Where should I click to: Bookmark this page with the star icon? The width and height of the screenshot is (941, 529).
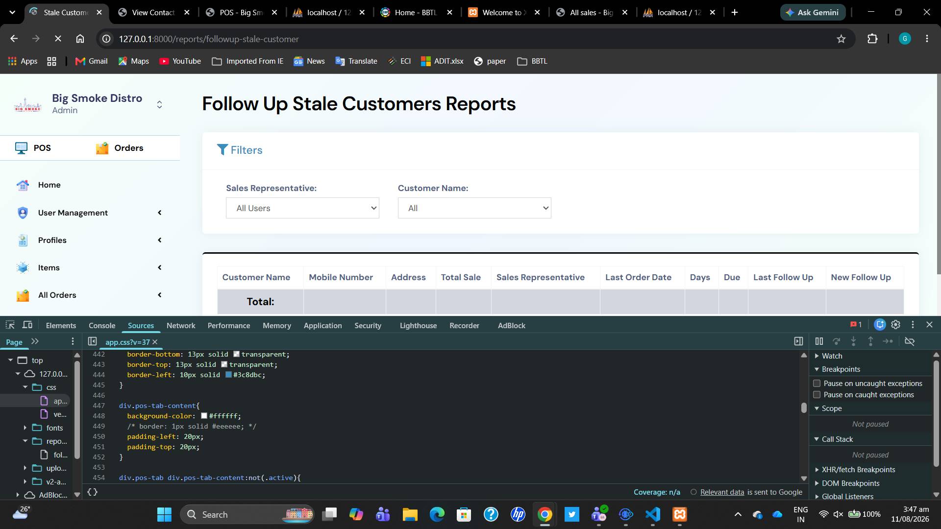click(841, 39)
